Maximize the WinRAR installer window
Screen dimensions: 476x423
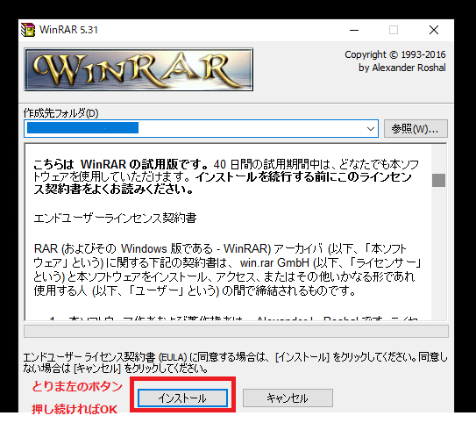(394, 30)
